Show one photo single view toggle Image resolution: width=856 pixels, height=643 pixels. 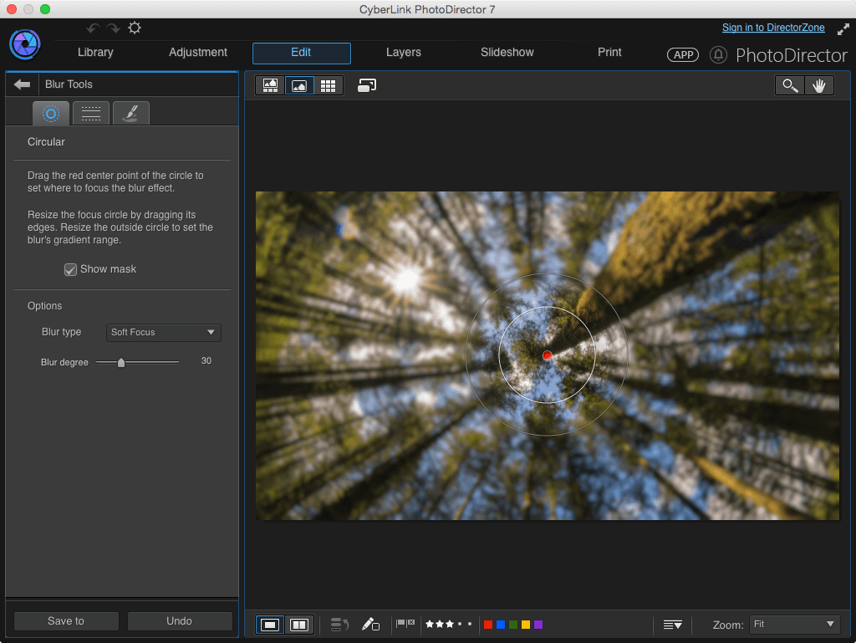click(270, 625)
